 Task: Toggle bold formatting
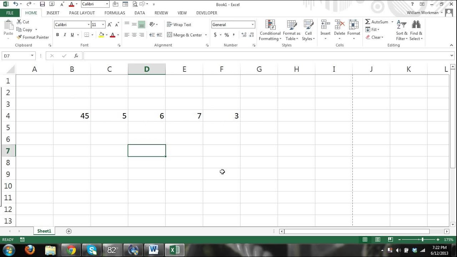[x=57, y=35]
